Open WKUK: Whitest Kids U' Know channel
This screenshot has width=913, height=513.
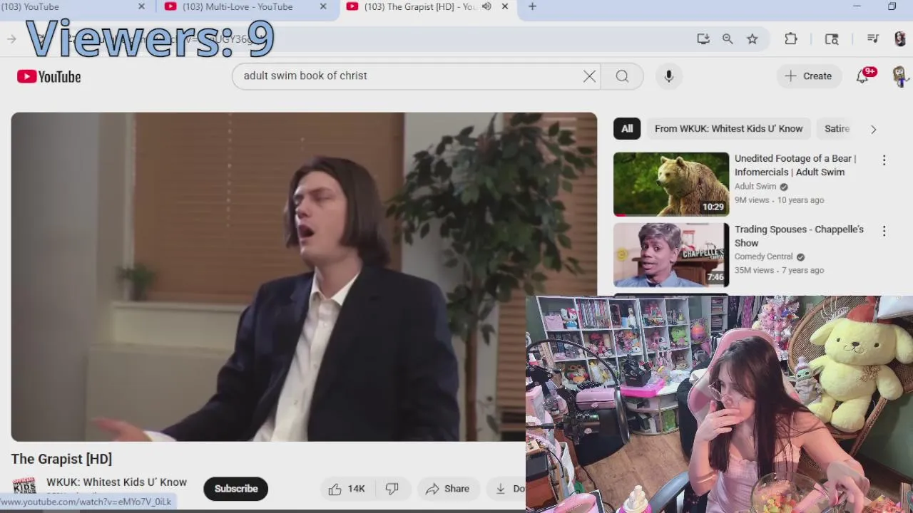(x=116, y=482)
